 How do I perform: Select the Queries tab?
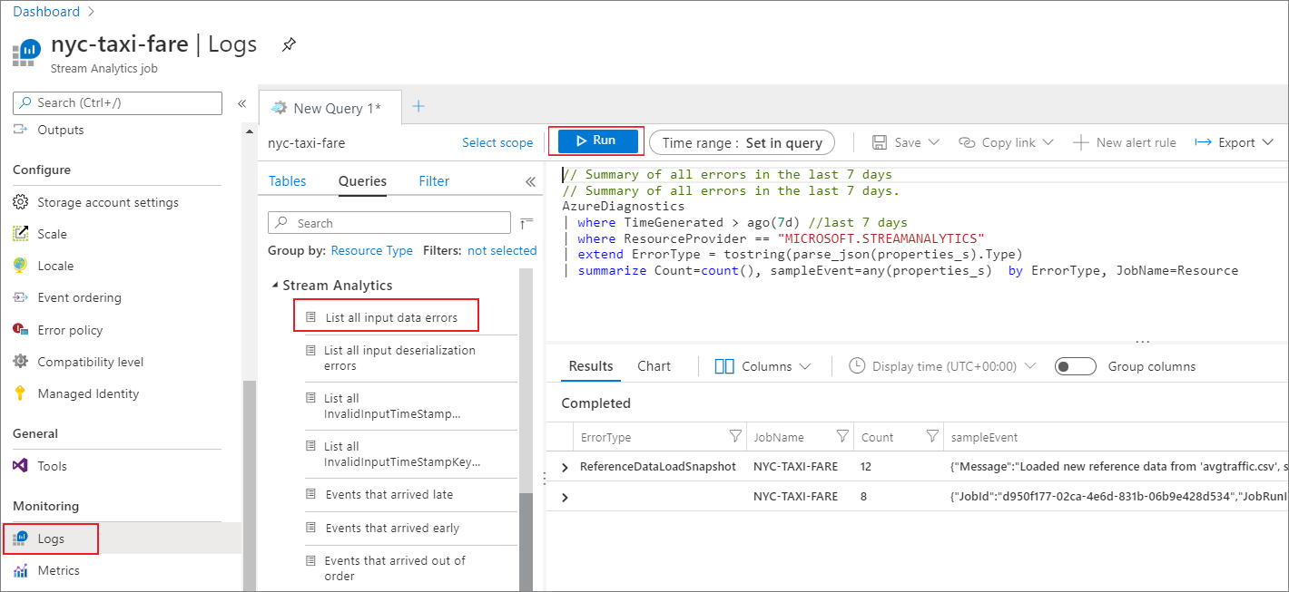(361, 180)
